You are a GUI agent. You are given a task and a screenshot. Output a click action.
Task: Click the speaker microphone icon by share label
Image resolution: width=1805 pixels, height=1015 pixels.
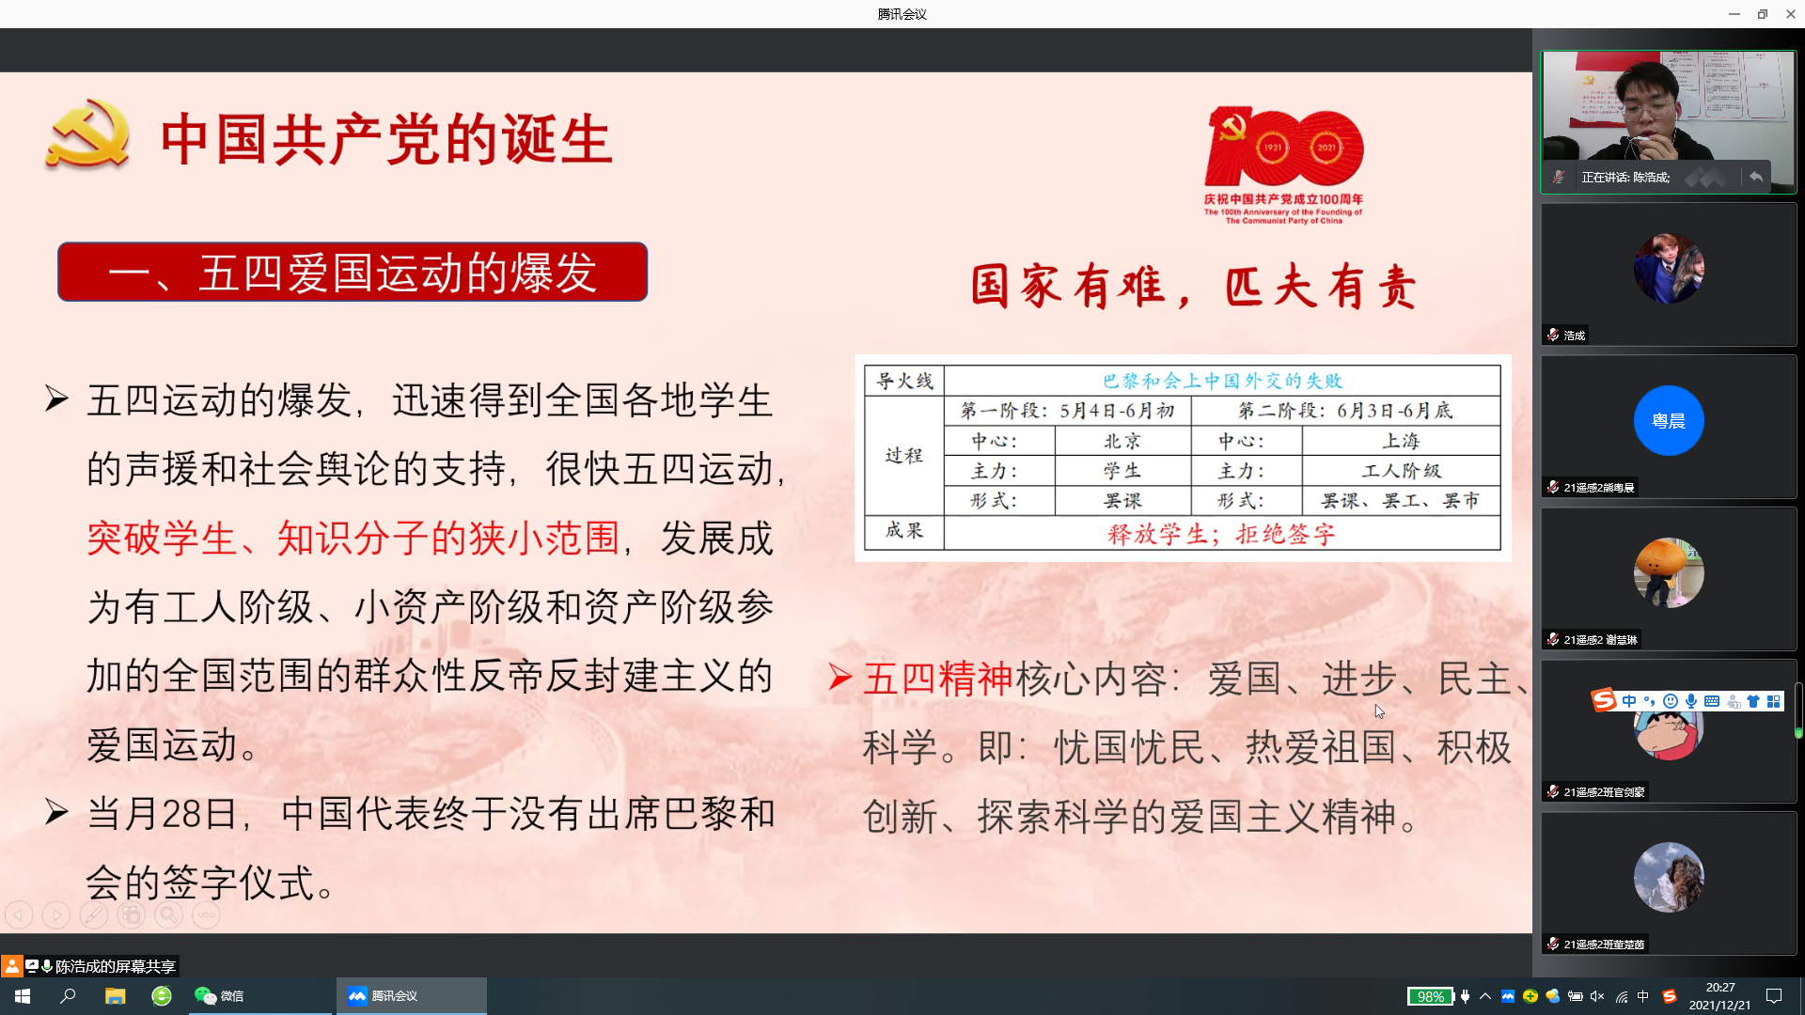pyautogui.click(x=47, y=966)
